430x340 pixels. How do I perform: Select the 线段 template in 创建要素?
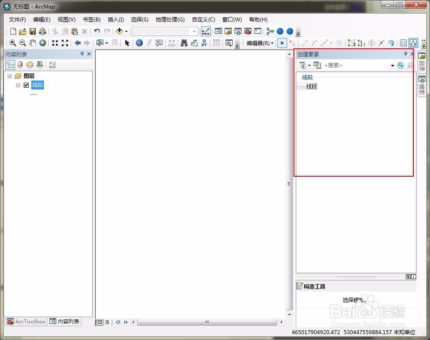pos(310,86)
